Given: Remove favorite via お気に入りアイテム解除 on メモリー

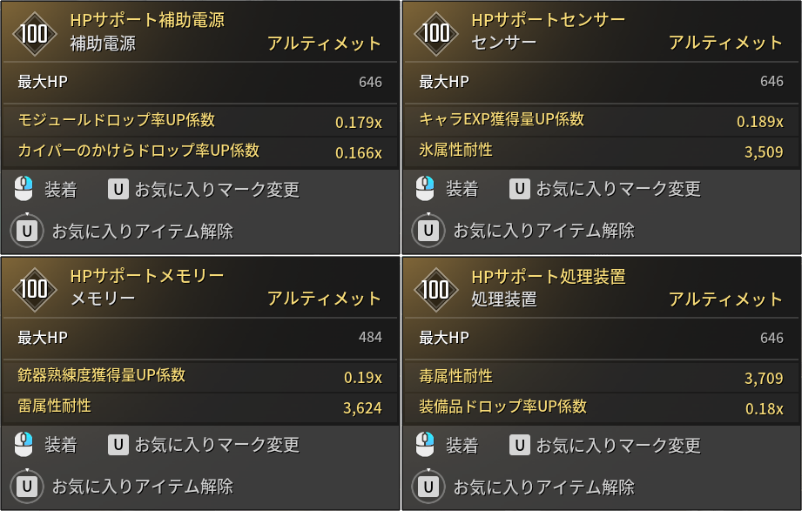Looking at the screenshot, I should (x=143, y=486).
